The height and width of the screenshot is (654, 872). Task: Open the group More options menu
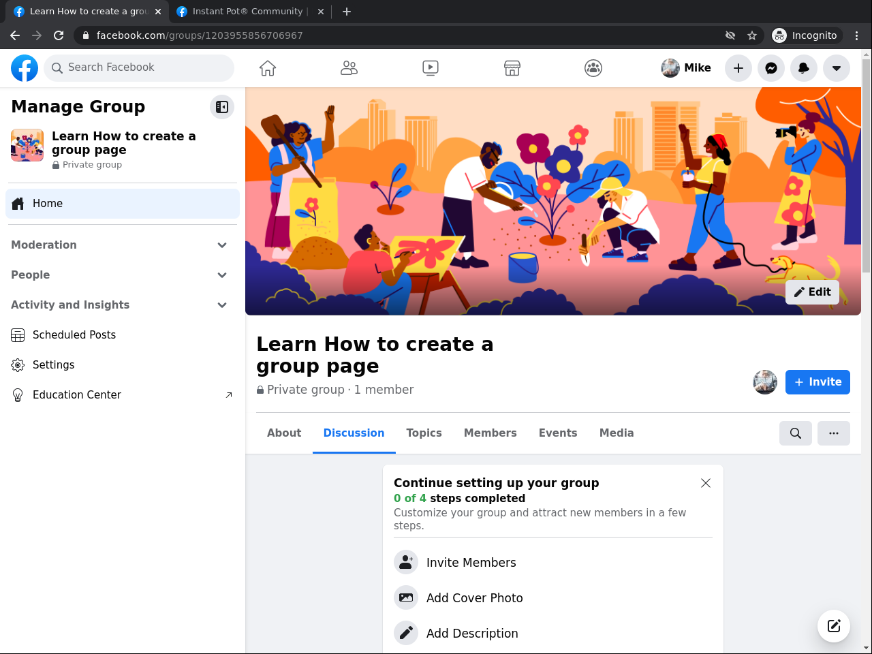coord(834,433)
